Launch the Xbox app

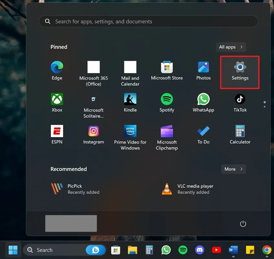tap(57, 102)
